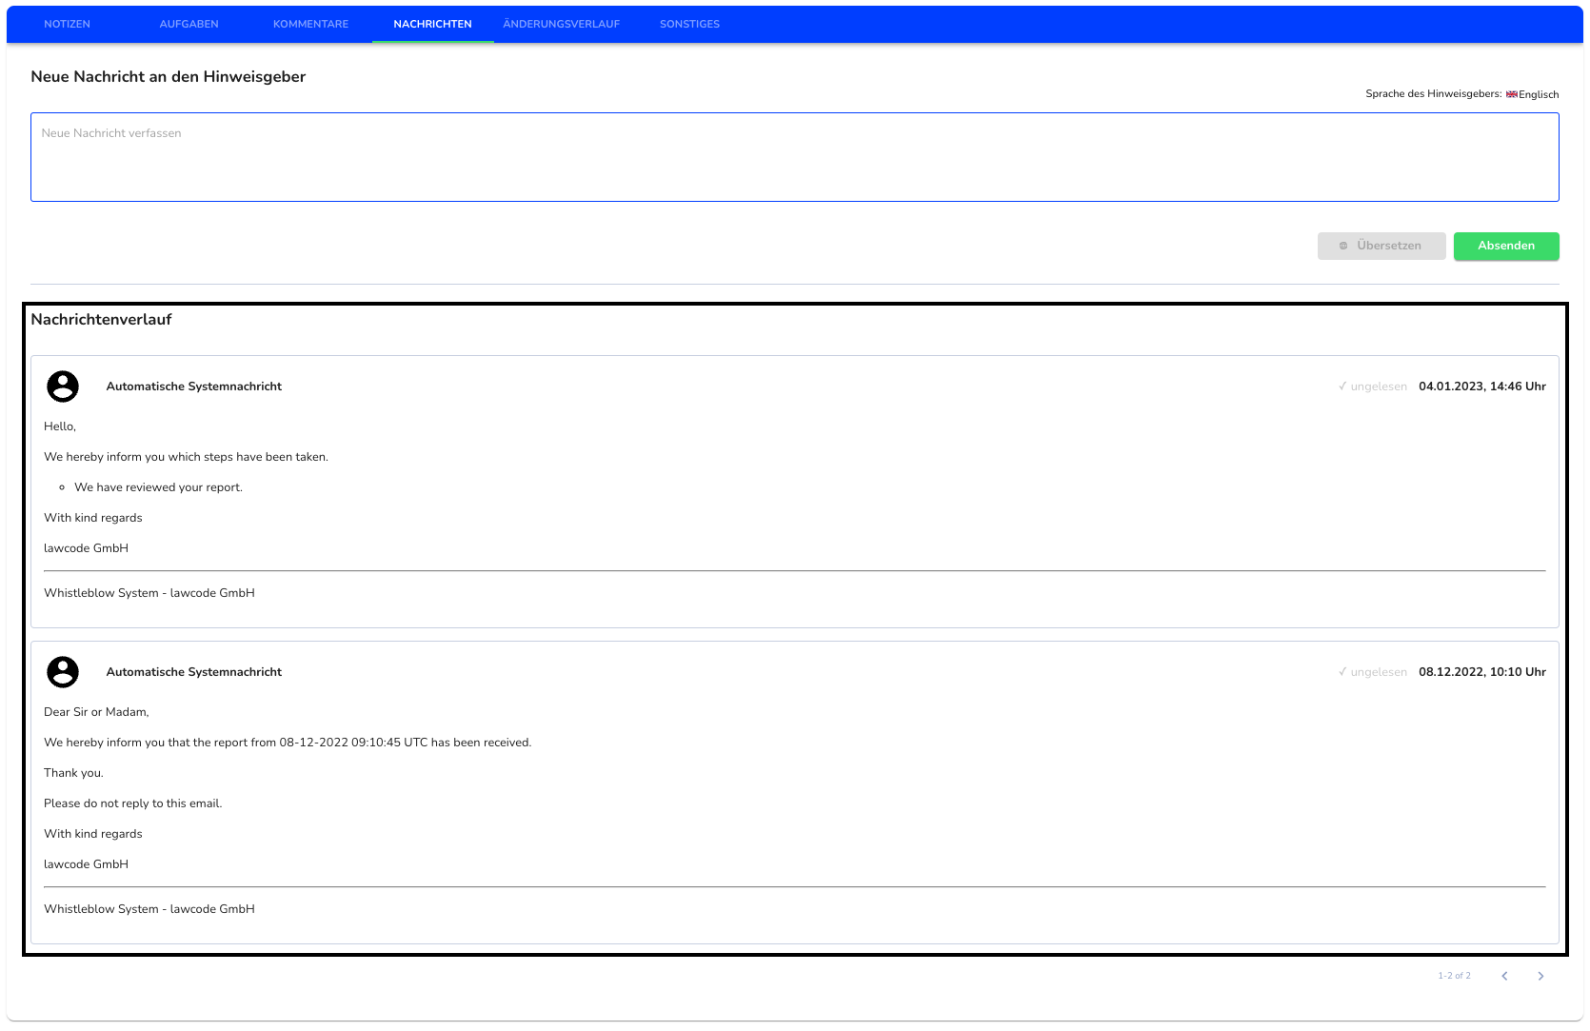Click 'Neue Nachricht an den Hinweisgeber' heading
The image size is (1590, 1031).
coord(168,77)
